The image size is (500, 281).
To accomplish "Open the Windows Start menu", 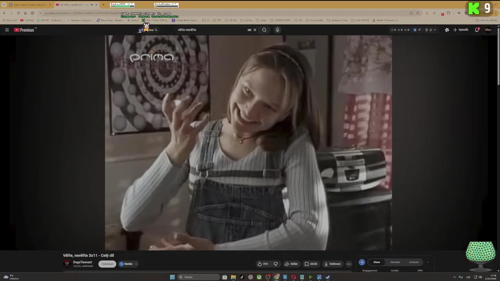I will [172, 277].
